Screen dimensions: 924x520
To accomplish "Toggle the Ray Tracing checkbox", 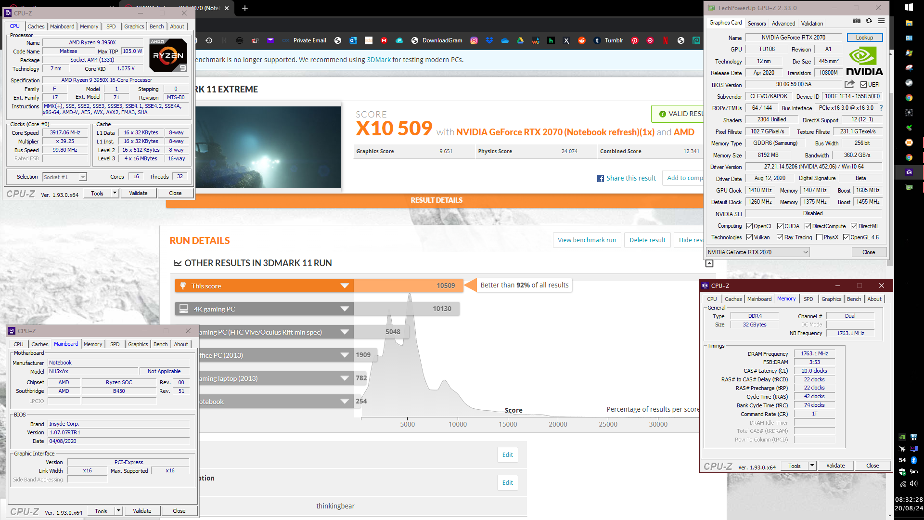I will pyautogui.click(x=780, y=237).
